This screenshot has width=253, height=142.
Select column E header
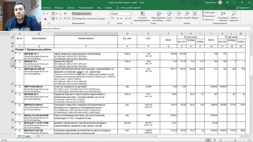(x=148, y=34)
